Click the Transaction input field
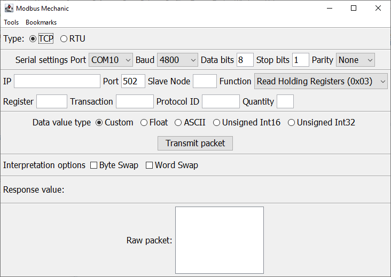Screen dimensions: 391x277 135,101
